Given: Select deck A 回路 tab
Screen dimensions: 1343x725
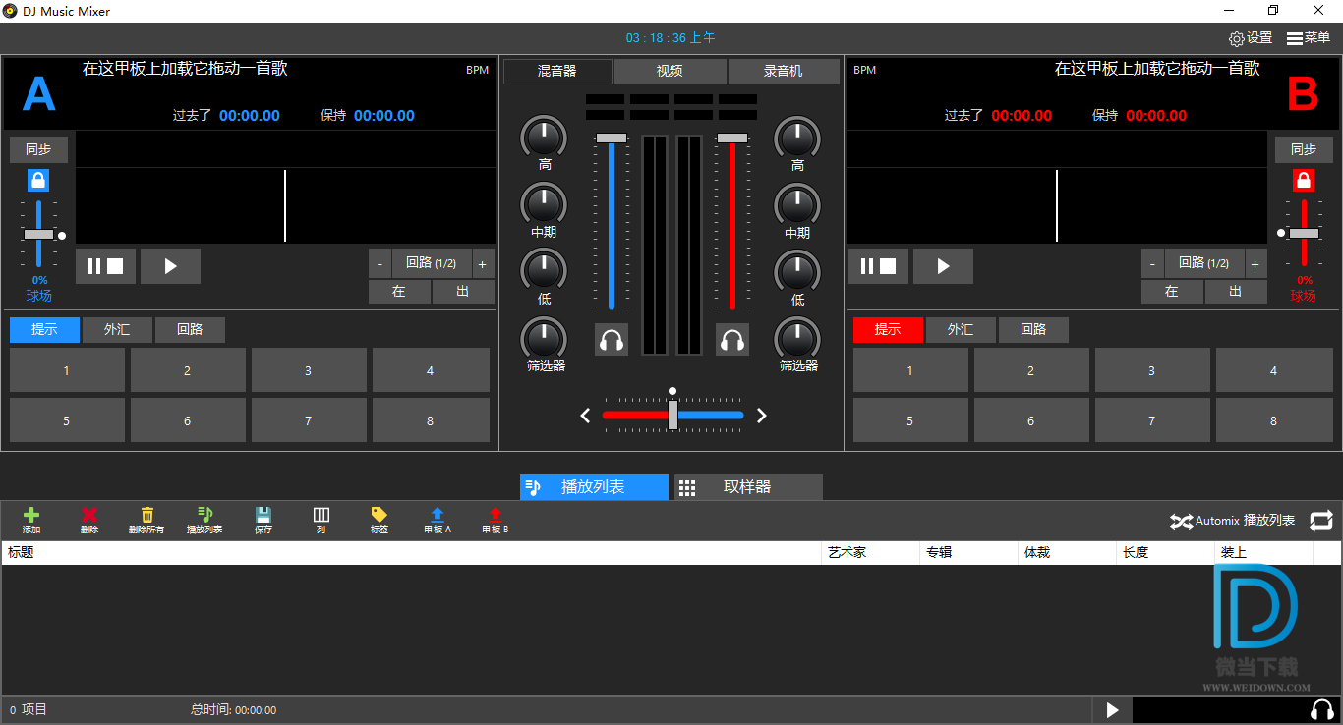Looking at the screenshot, I should pos(190,330).
